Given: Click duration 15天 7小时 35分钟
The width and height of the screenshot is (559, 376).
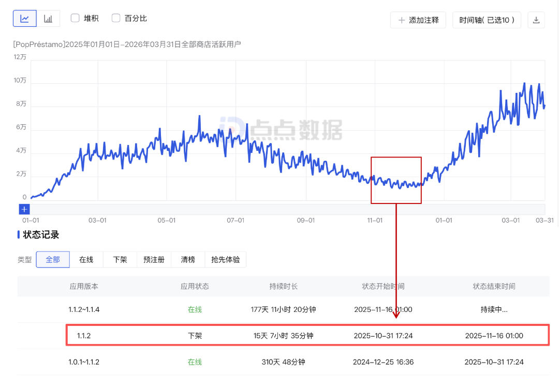Looking at the screenshot, I should coord(284,336).
